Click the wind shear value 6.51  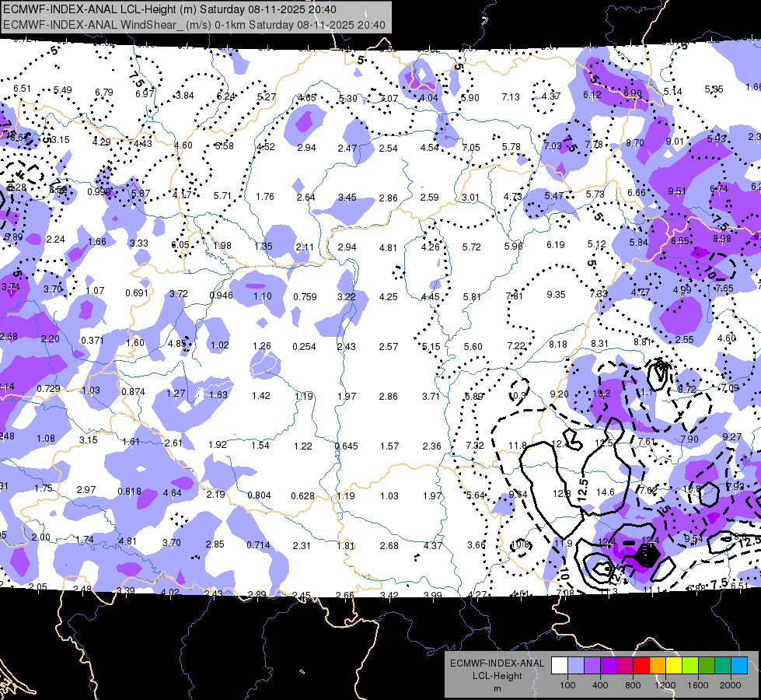(x=22, y=89)
